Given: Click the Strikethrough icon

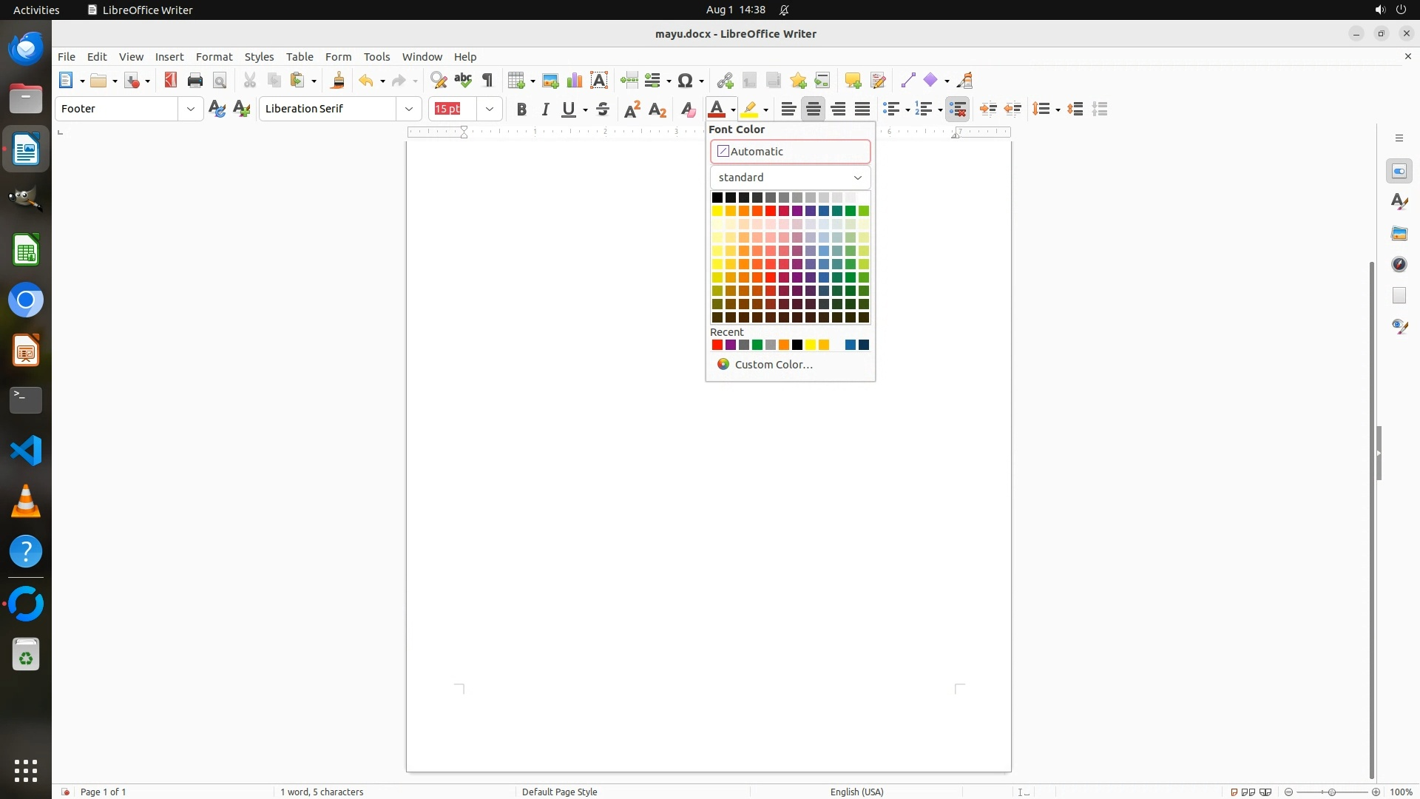Looking at the screenshot, I should tap(603, 109).
